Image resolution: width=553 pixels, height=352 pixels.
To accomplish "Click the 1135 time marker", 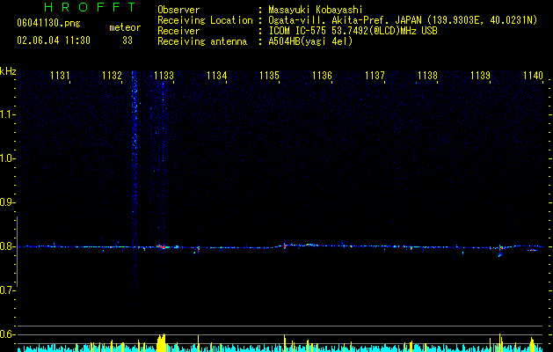I will pyautogui.click(x=269, y=76).
